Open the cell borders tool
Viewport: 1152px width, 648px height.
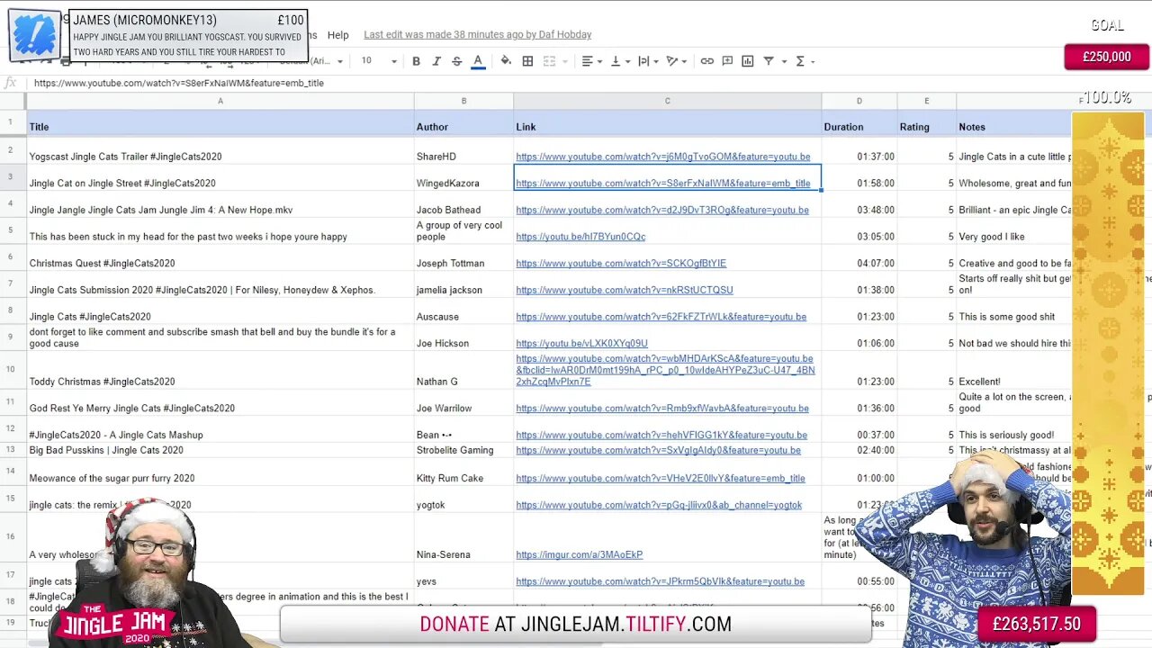[x=527, y=61]
